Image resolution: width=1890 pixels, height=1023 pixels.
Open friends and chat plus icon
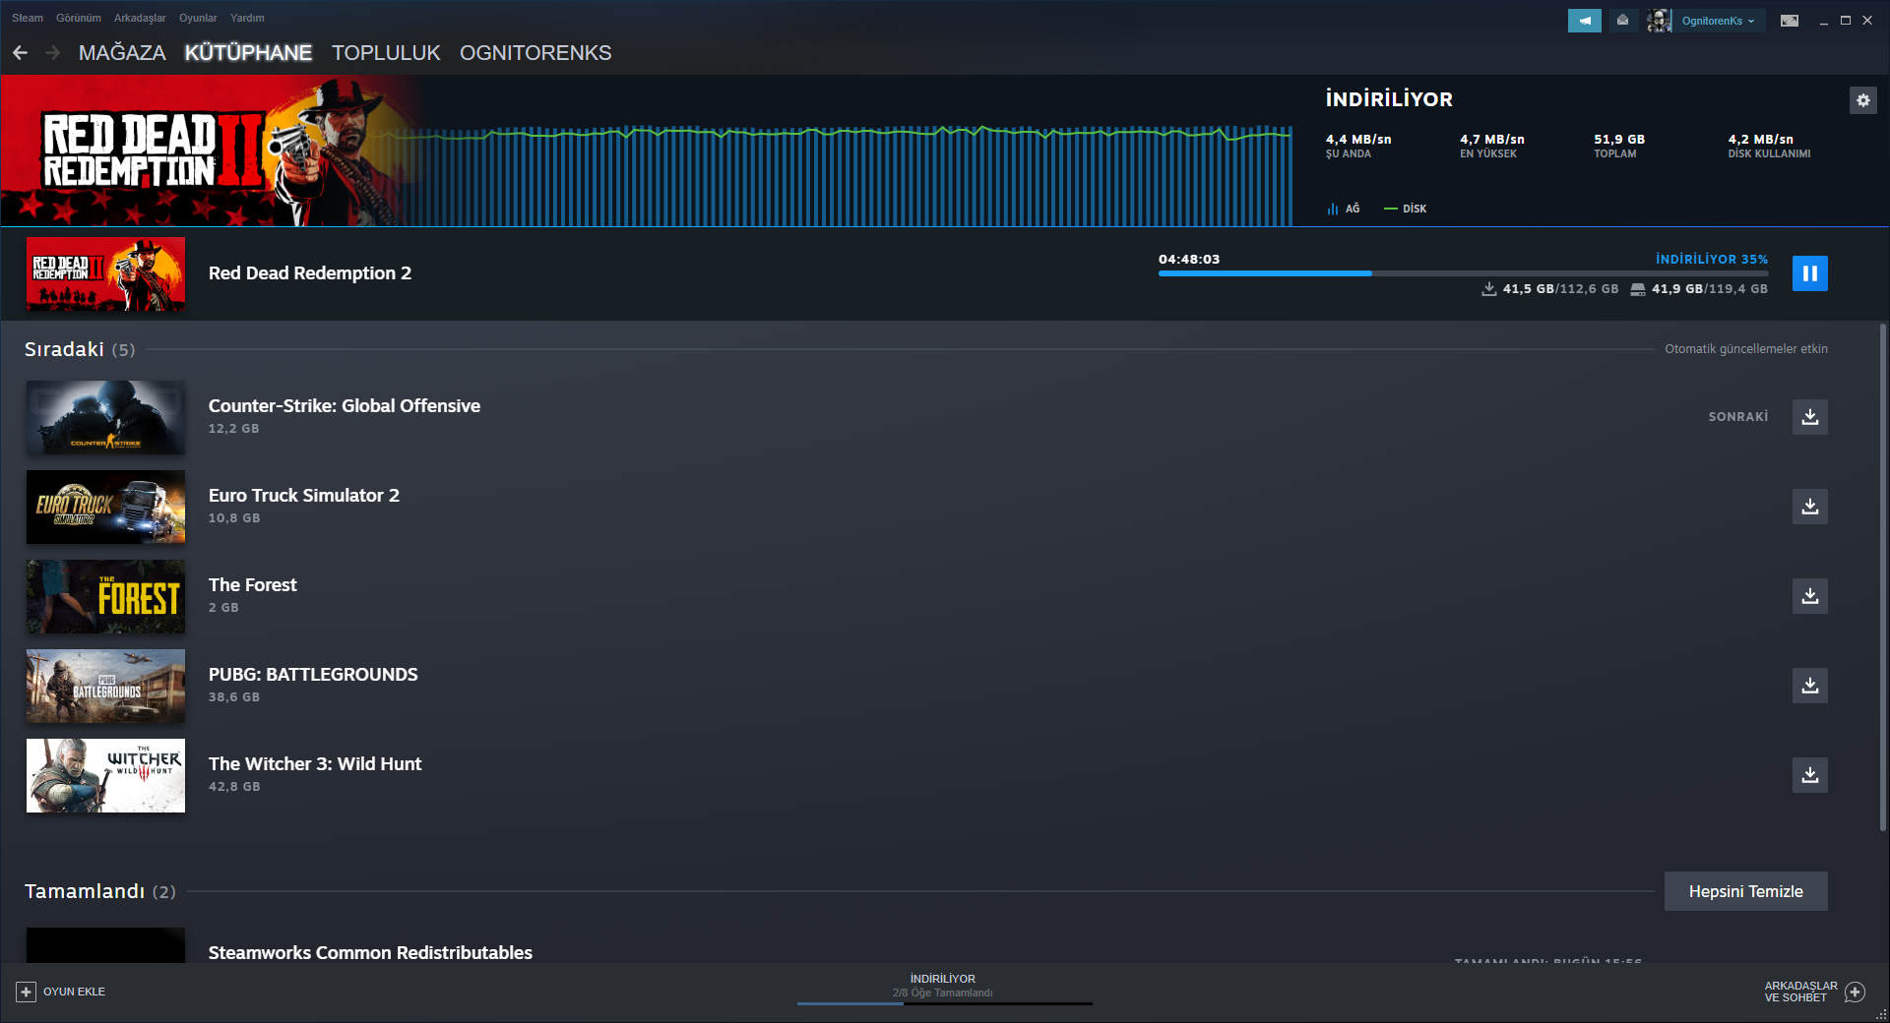[1855, 992]
